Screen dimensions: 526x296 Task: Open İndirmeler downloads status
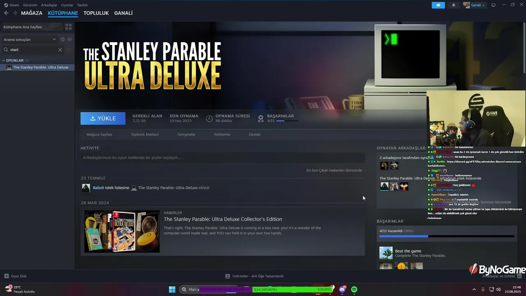(x=255, y=276)
